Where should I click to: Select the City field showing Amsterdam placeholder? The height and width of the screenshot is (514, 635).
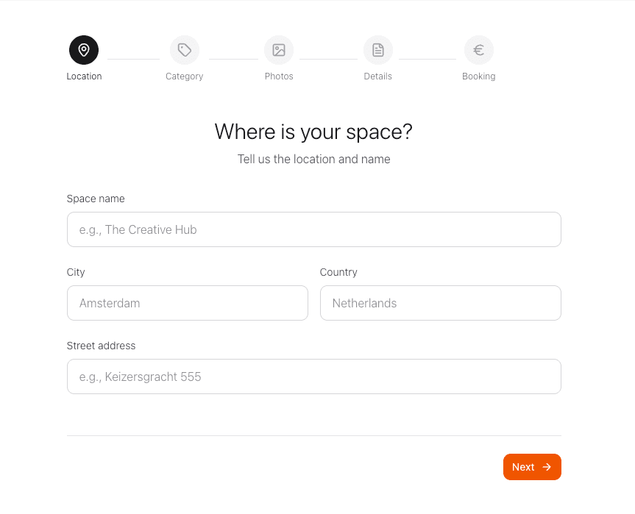(x=187, y=303)
